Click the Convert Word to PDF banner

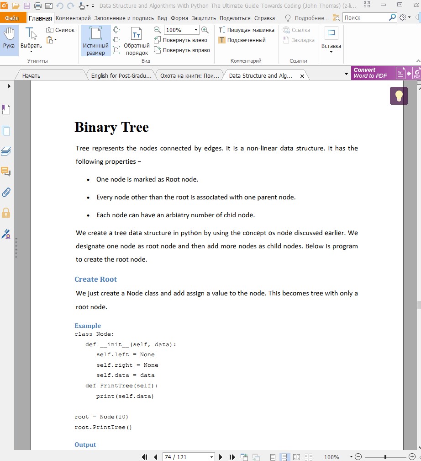pyautogui.click(x=386, y=73)
